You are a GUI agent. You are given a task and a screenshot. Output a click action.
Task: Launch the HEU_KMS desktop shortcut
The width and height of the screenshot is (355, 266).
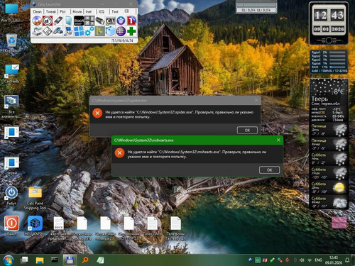[x=35, y=226]
